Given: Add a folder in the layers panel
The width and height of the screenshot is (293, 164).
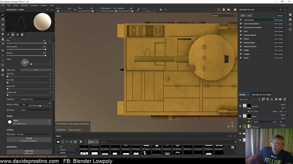Looking at the screenshot, I should click(x=281, y=99).
